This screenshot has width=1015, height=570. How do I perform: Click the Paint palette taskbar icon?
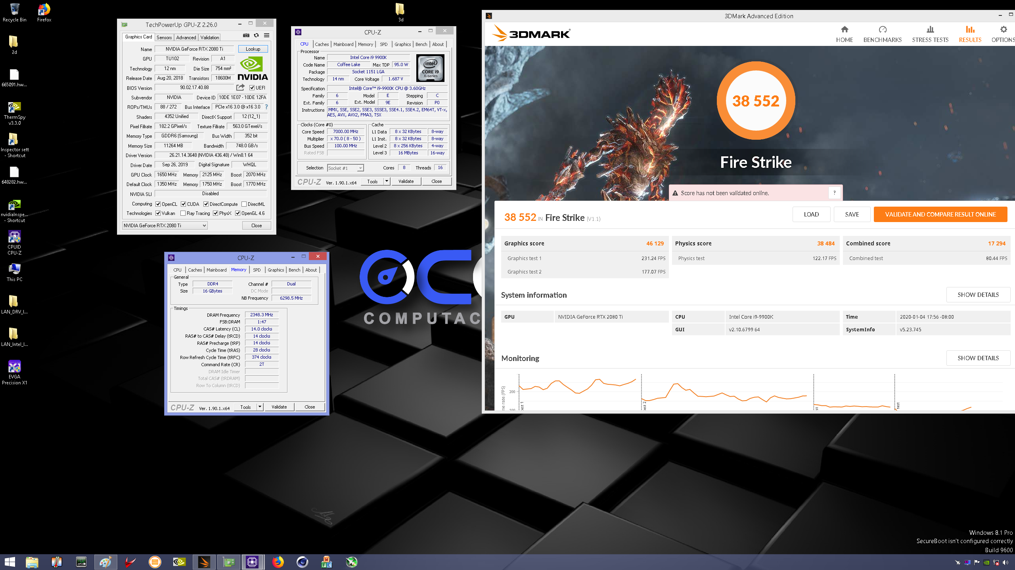(x=105, y=562)
